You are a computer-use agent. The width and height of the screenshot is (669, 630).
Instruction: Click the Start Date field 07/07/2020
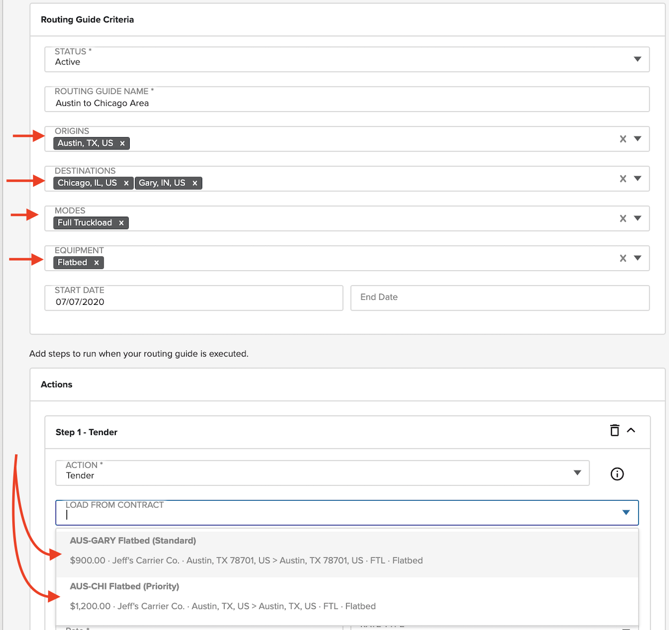[194, 298]
